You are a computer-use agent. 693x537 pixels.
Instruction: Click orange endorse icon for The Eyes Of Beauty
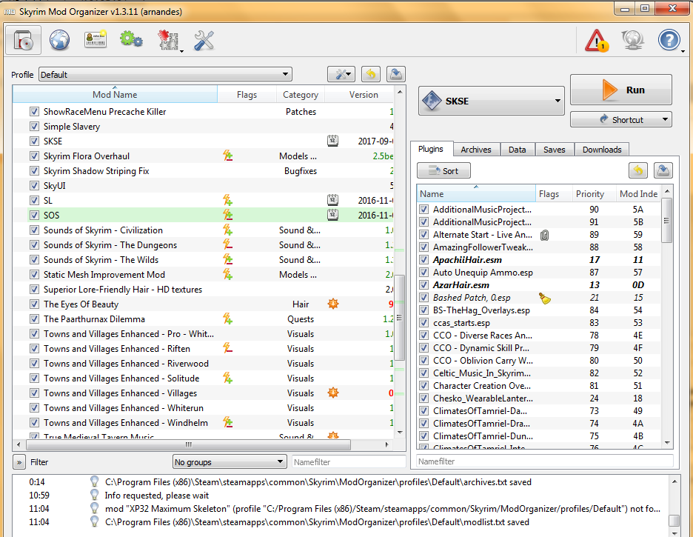pyautogui.click(x=332, y=304)
